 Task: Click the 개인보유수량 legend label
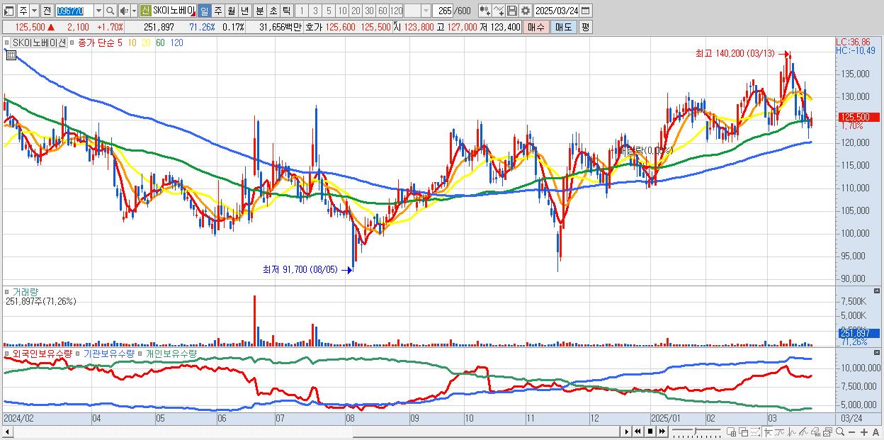[x=171, y=353]
